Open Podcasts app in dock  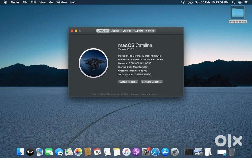click(x=136, y=152)
